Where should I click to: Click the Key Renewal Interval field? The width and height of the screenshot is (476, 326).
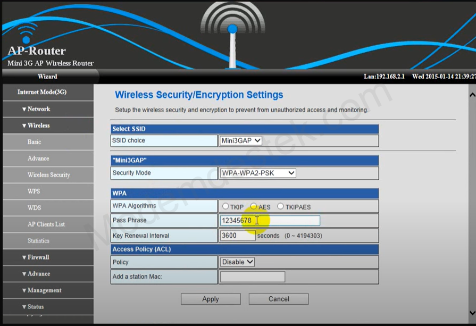tap(237, 236)
